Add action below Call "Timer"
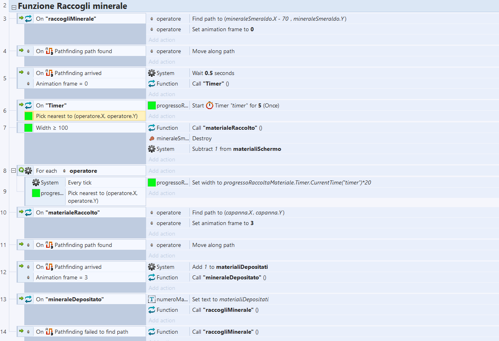 point(162,94)
